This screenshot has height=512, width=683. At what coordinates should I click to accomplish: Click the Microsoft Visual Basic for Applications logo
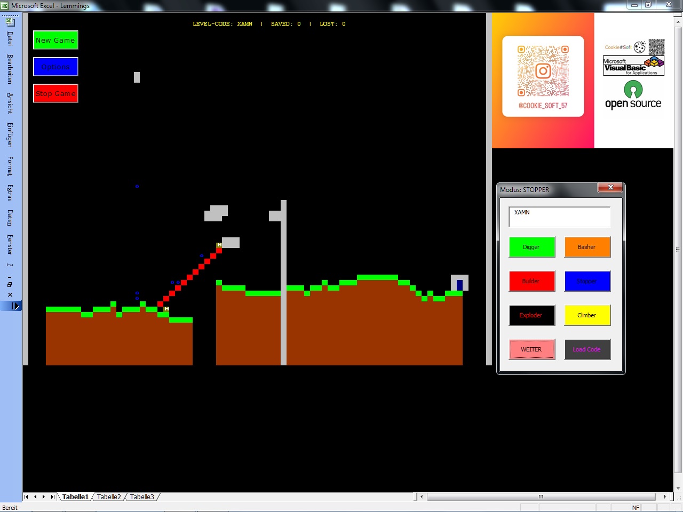click(634, 66)
